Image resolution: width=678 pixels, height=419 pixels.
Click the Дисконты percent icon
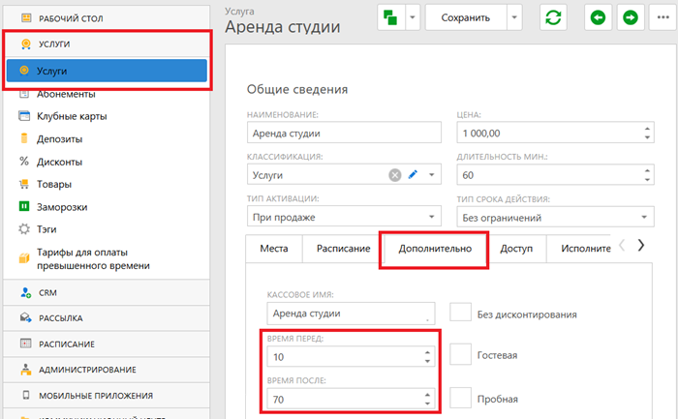coord(24,162)
